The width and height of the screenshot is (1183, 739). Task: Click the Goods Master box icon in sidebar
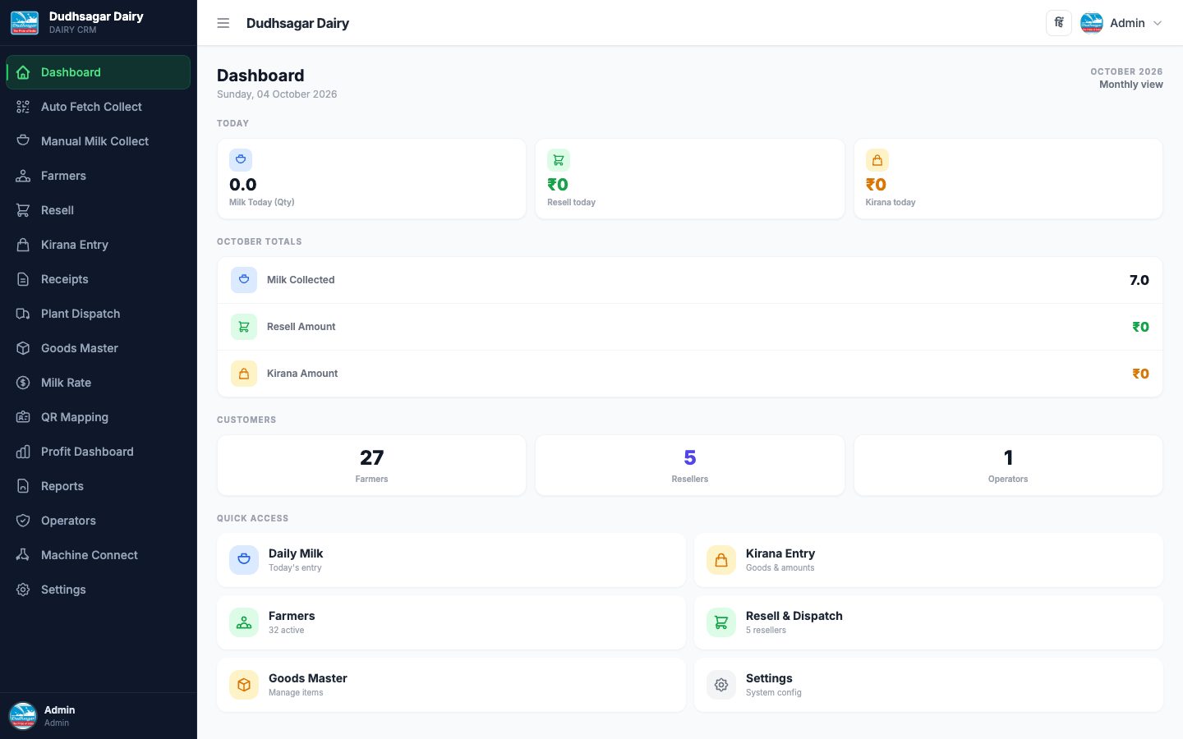tap(23, 348)
